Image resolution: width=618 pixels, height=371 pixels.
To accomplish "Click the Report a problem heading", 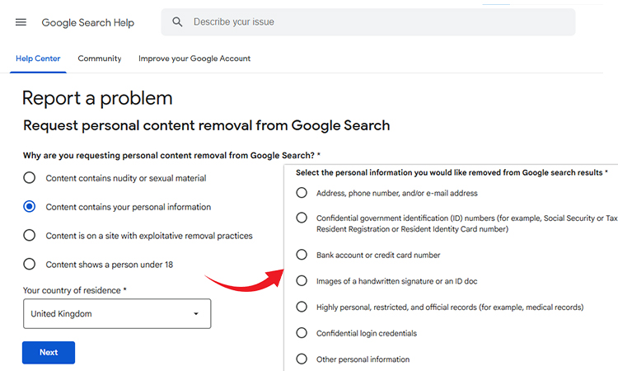I will tap(97, 98).
